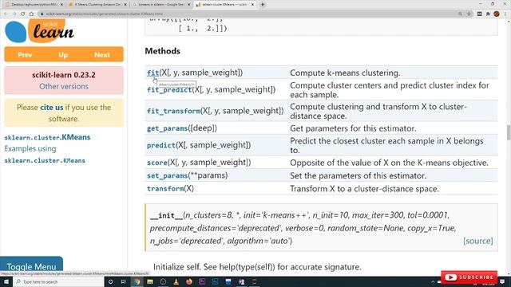Open Other versions link
This screenshot has height=287, width=511.
click(64, 86)
